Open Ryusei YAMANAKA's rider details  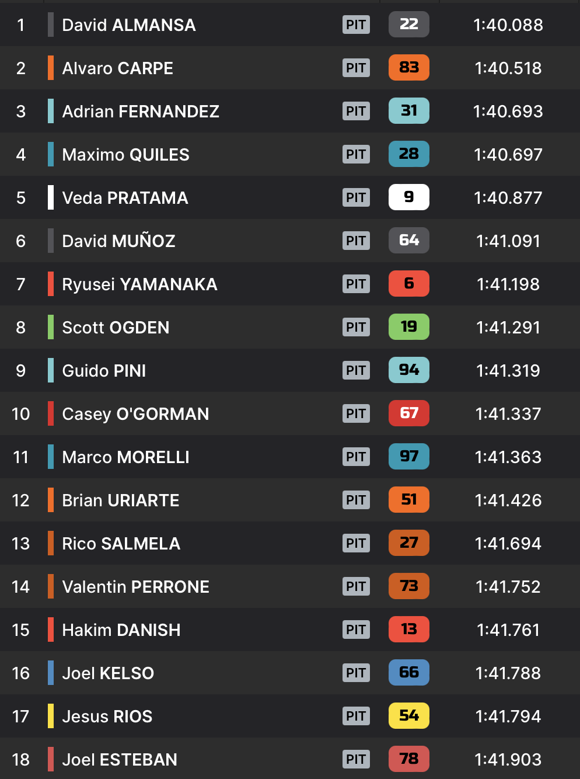click(x=139, y=284)
